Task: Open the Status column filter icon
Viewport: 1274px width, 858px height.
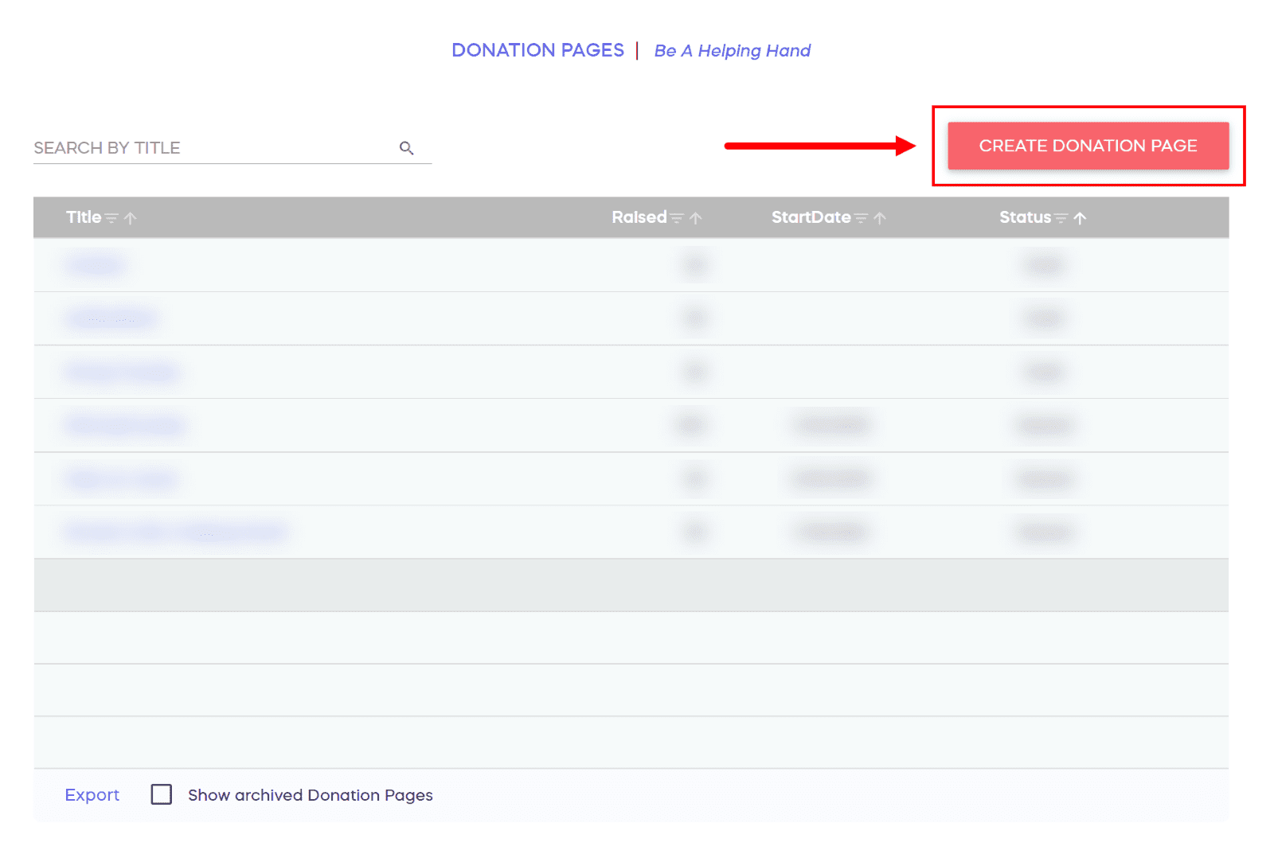Action: (1061, 218)
